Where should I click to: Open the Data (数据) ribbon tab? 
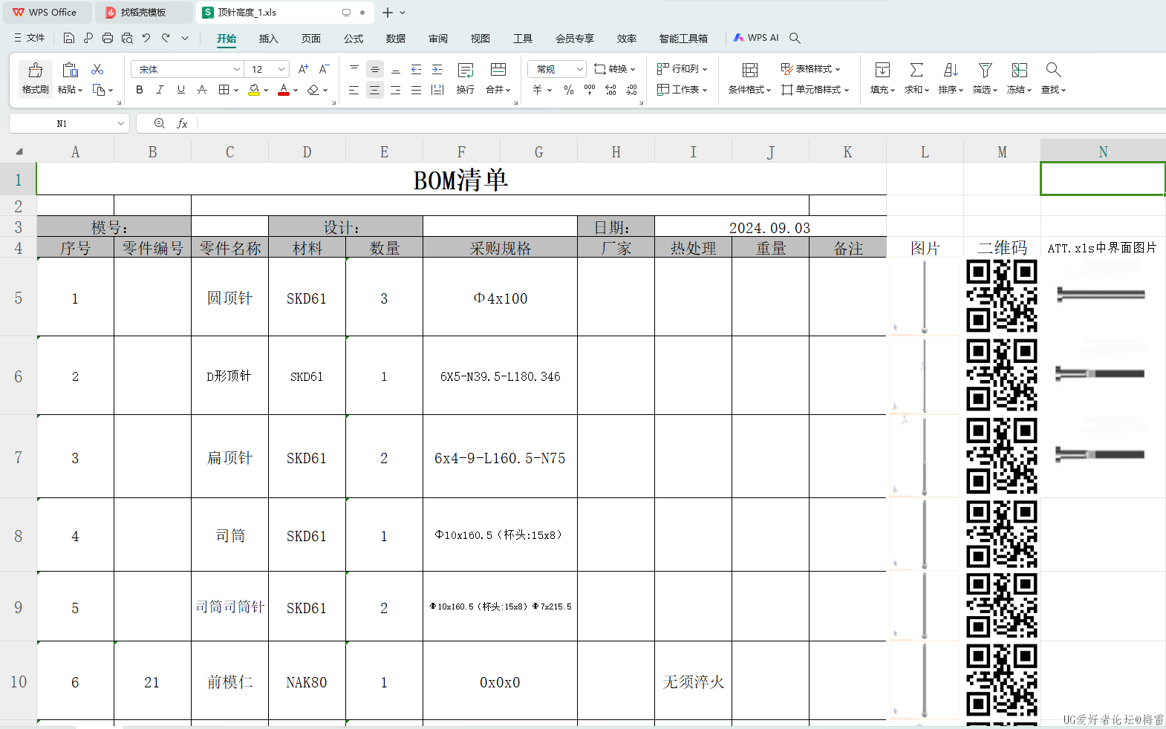(396, 39)
